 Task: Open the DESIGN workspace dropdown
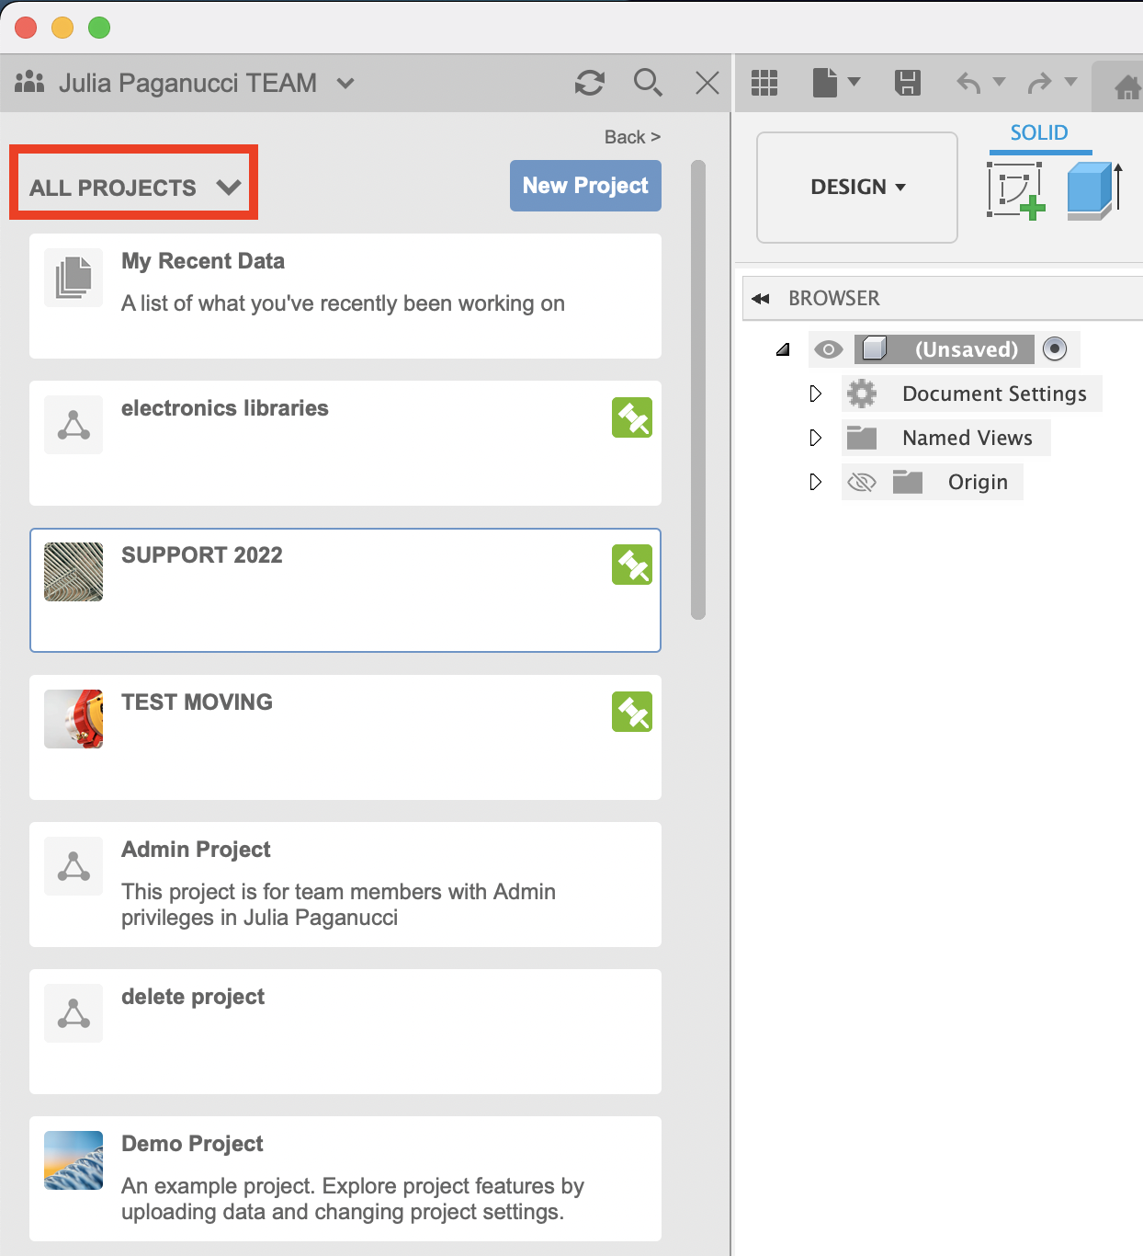click(x=857, y=188)
